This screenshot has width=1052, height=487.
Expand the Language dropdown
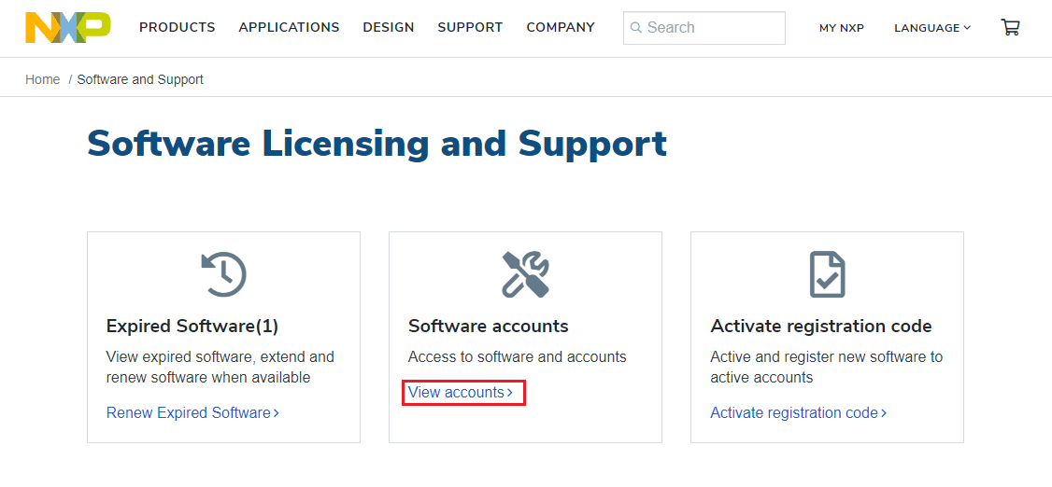931,28
